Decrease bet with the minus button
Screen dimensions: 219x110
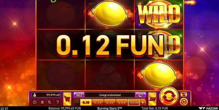77,102
